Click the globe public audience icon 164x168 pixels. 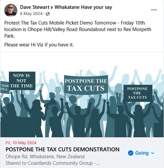coord(48,14)
